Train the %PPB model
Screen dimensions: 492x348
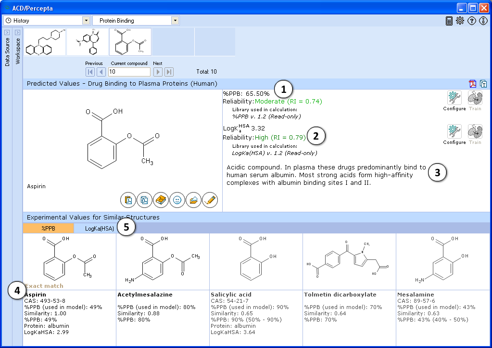click(475, 98)
